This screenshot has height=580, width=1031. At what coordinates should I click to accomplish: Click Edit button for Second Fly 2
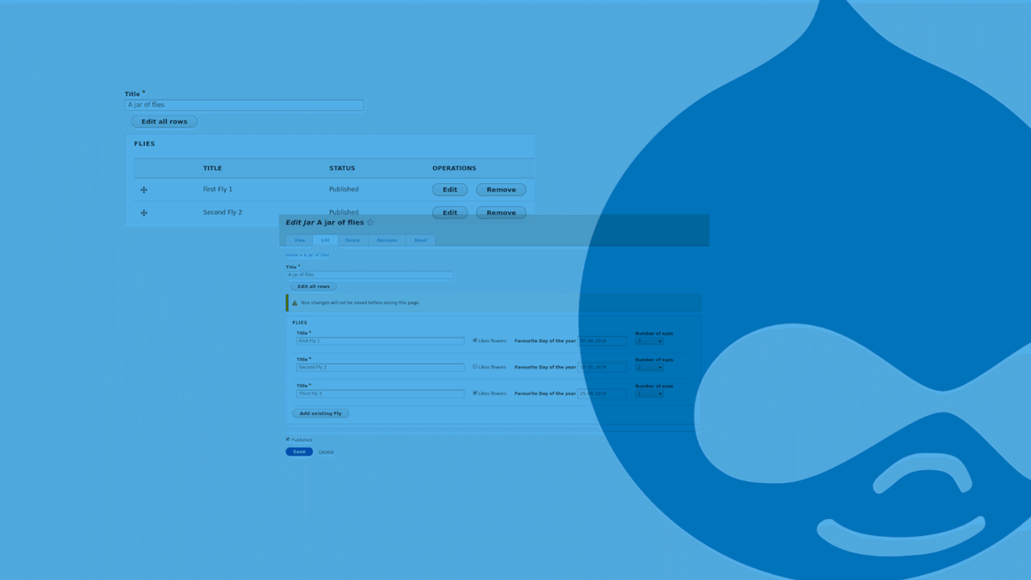tap(449, 212)
